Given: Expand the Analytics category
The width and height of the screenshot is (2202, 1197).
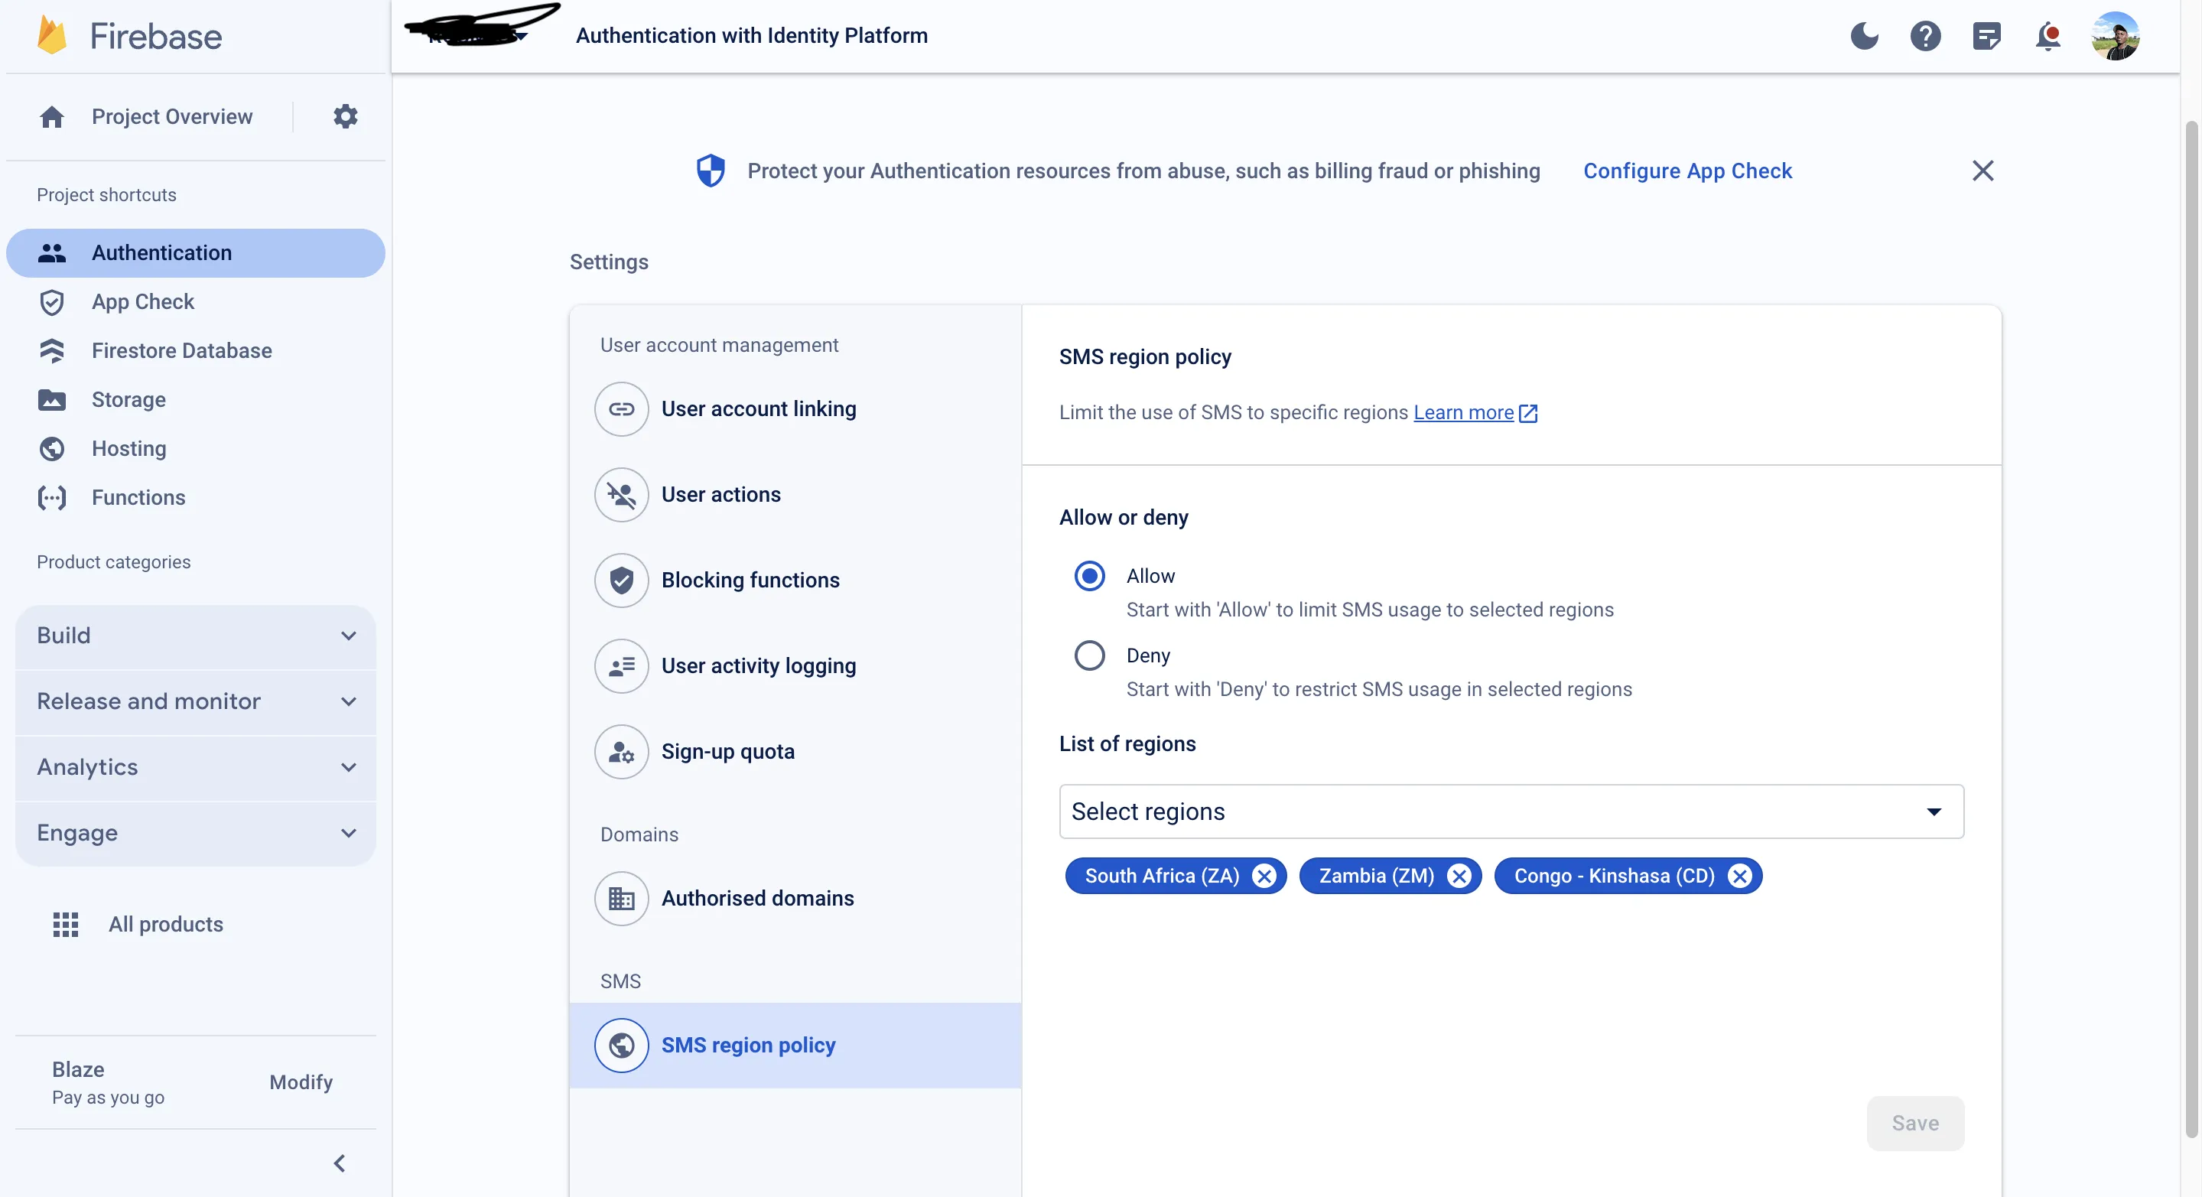Looking at the screenshot, I should tap(196, 767).
